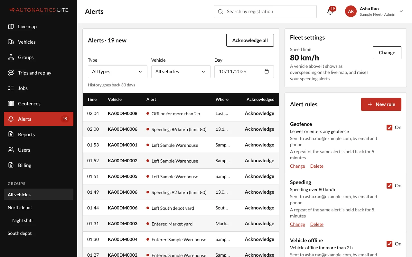Click Delete link under Speeding rule

(x=317, y=224)
